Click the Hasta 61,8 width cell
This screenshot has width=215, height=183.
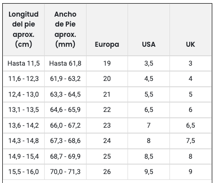coord(65,63)
